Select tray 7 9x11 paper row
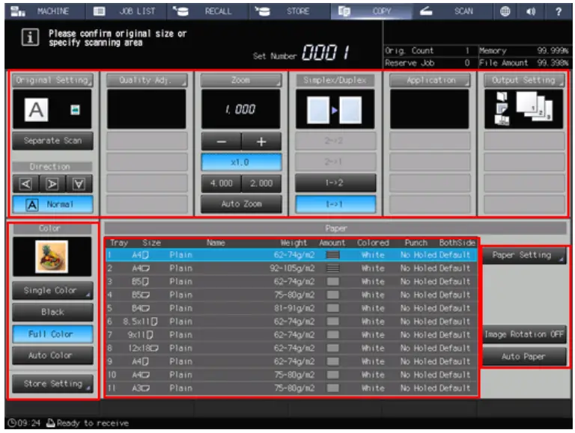Screen dimensions: 575x433 click(x=291, y=335)
